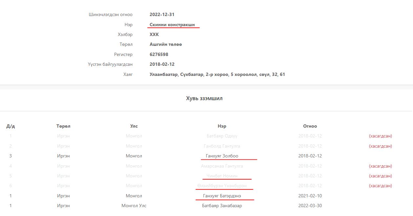
Task: Select shareholder Батбаяр Занабазар
Action: (x=222, y=206)
